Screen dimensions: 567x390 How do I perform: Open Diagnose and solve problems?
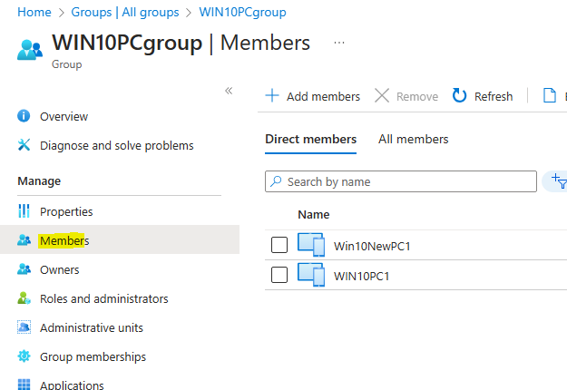(x=116, y=145)
